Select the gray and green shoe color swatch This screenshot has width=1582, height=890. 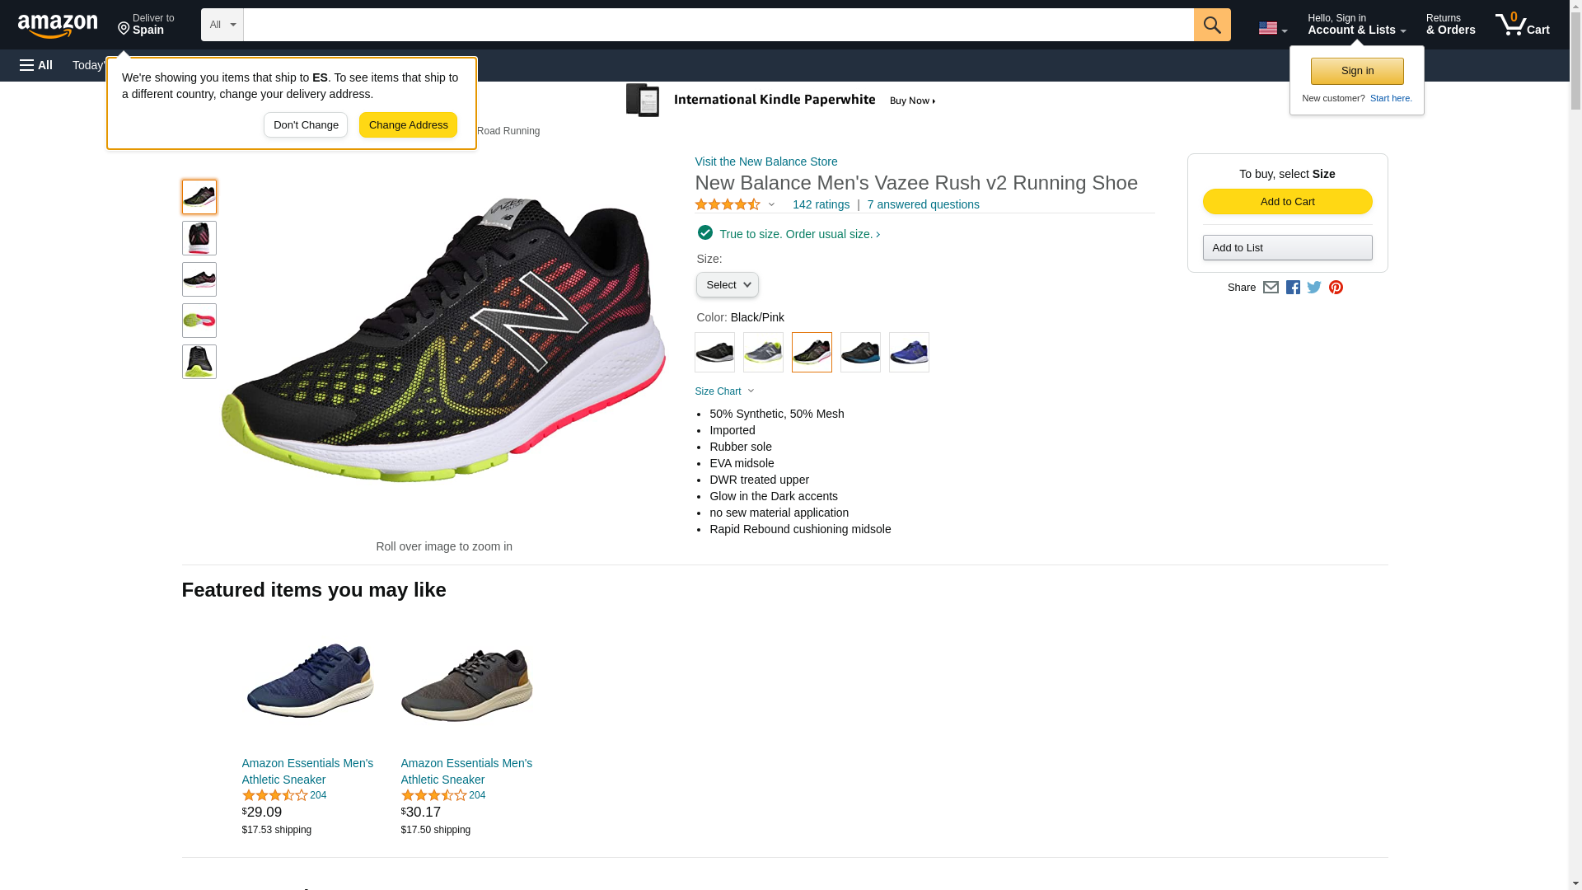[x=763, y=353]
